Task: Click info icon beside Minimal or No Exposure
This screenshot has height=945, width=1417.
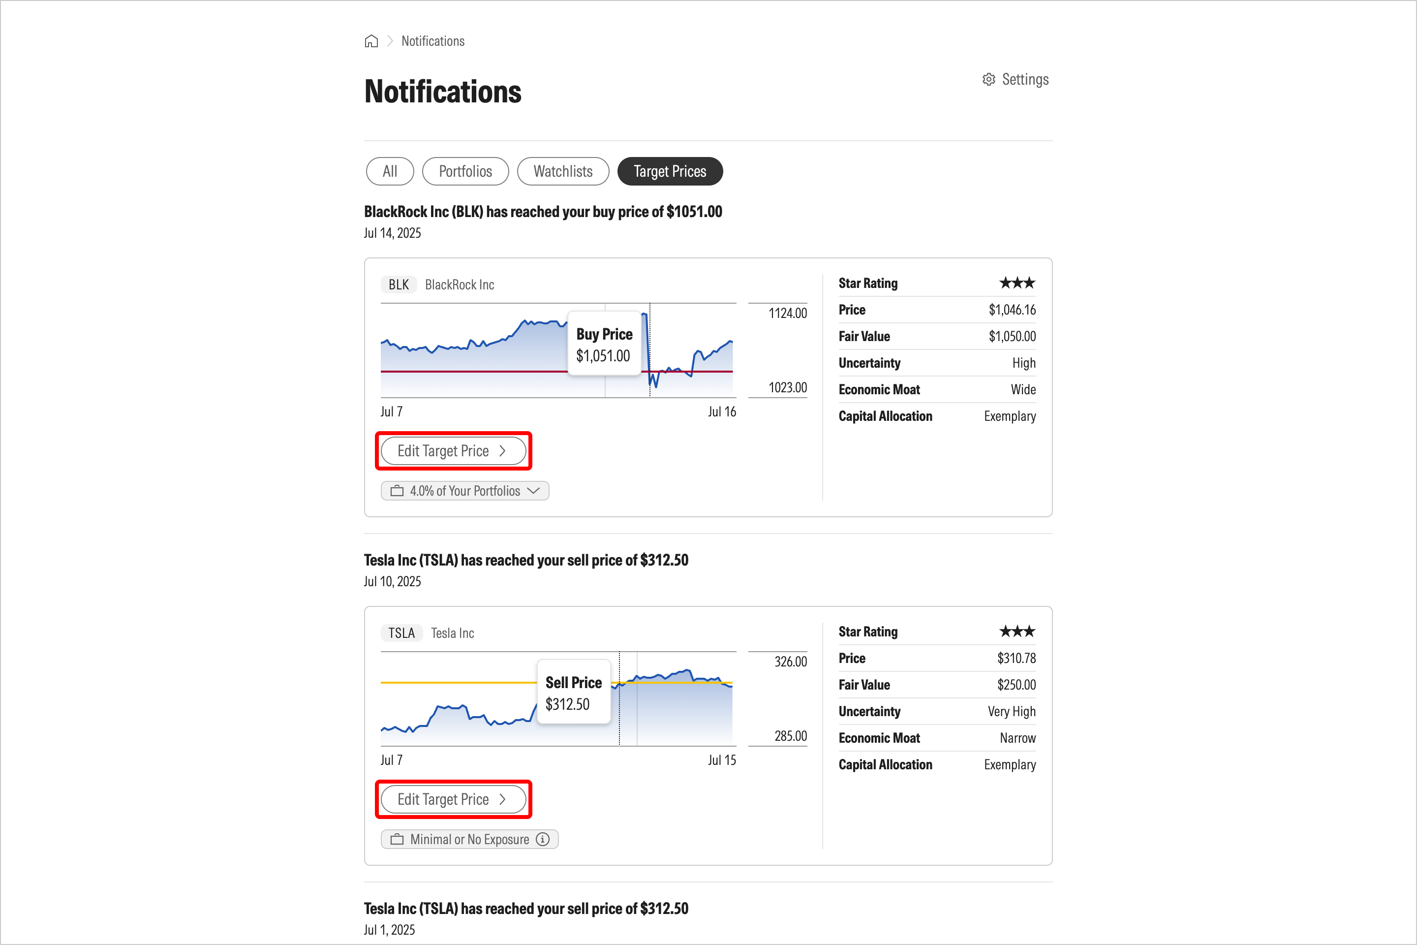Action: 543,839
